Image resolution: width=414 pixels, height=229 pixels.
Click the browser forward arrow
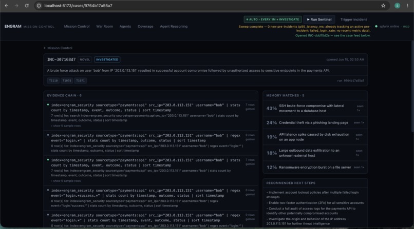[16, 6]
